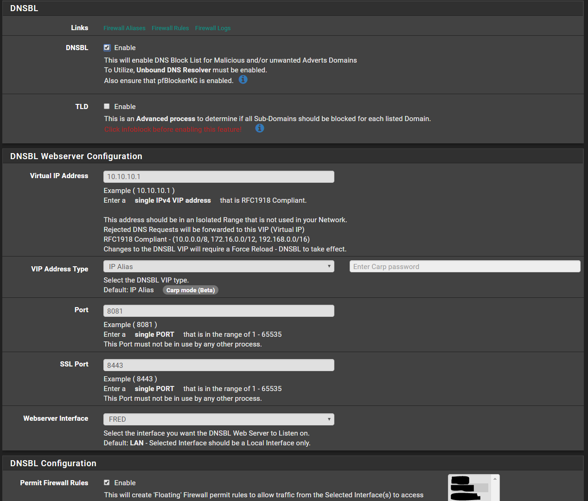The width and height of the screenshot is (588, 501).
Task: Go to Firewall Rules link
Action: [x=170, y=28]
